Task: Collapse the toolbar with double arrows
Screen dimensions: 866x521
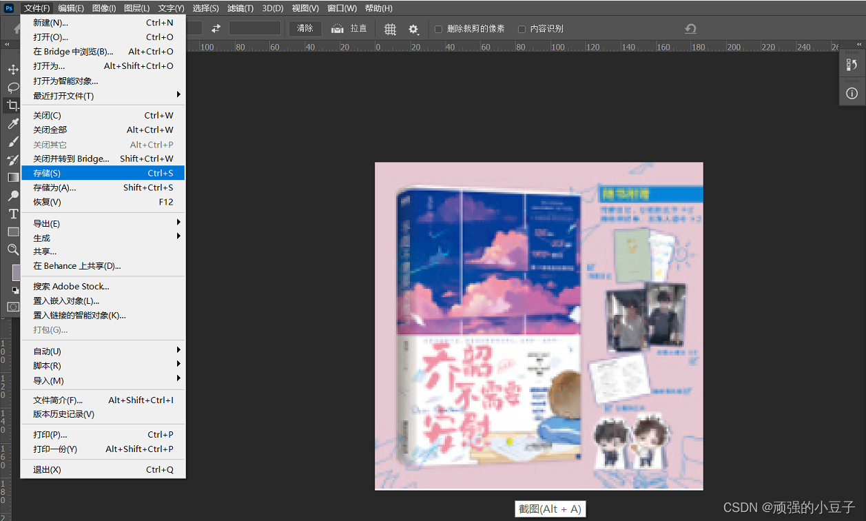Action: [8, 45]
